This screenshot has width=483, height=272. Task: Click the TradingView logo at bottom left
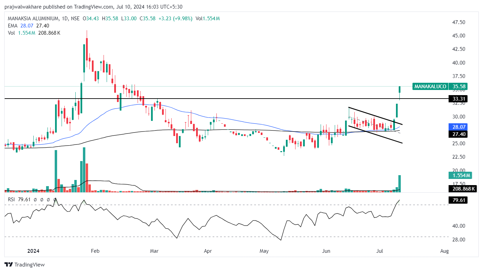coord(24,265)
